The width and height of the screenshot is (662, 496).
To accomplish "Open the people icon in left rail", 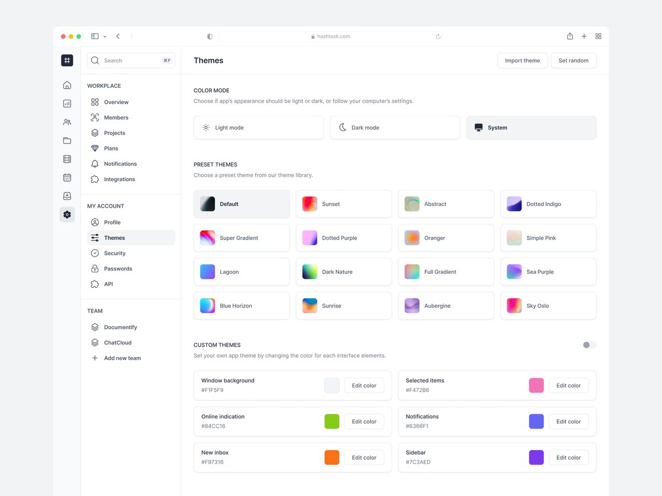I will pyautogui.click(x=67, y=122).
